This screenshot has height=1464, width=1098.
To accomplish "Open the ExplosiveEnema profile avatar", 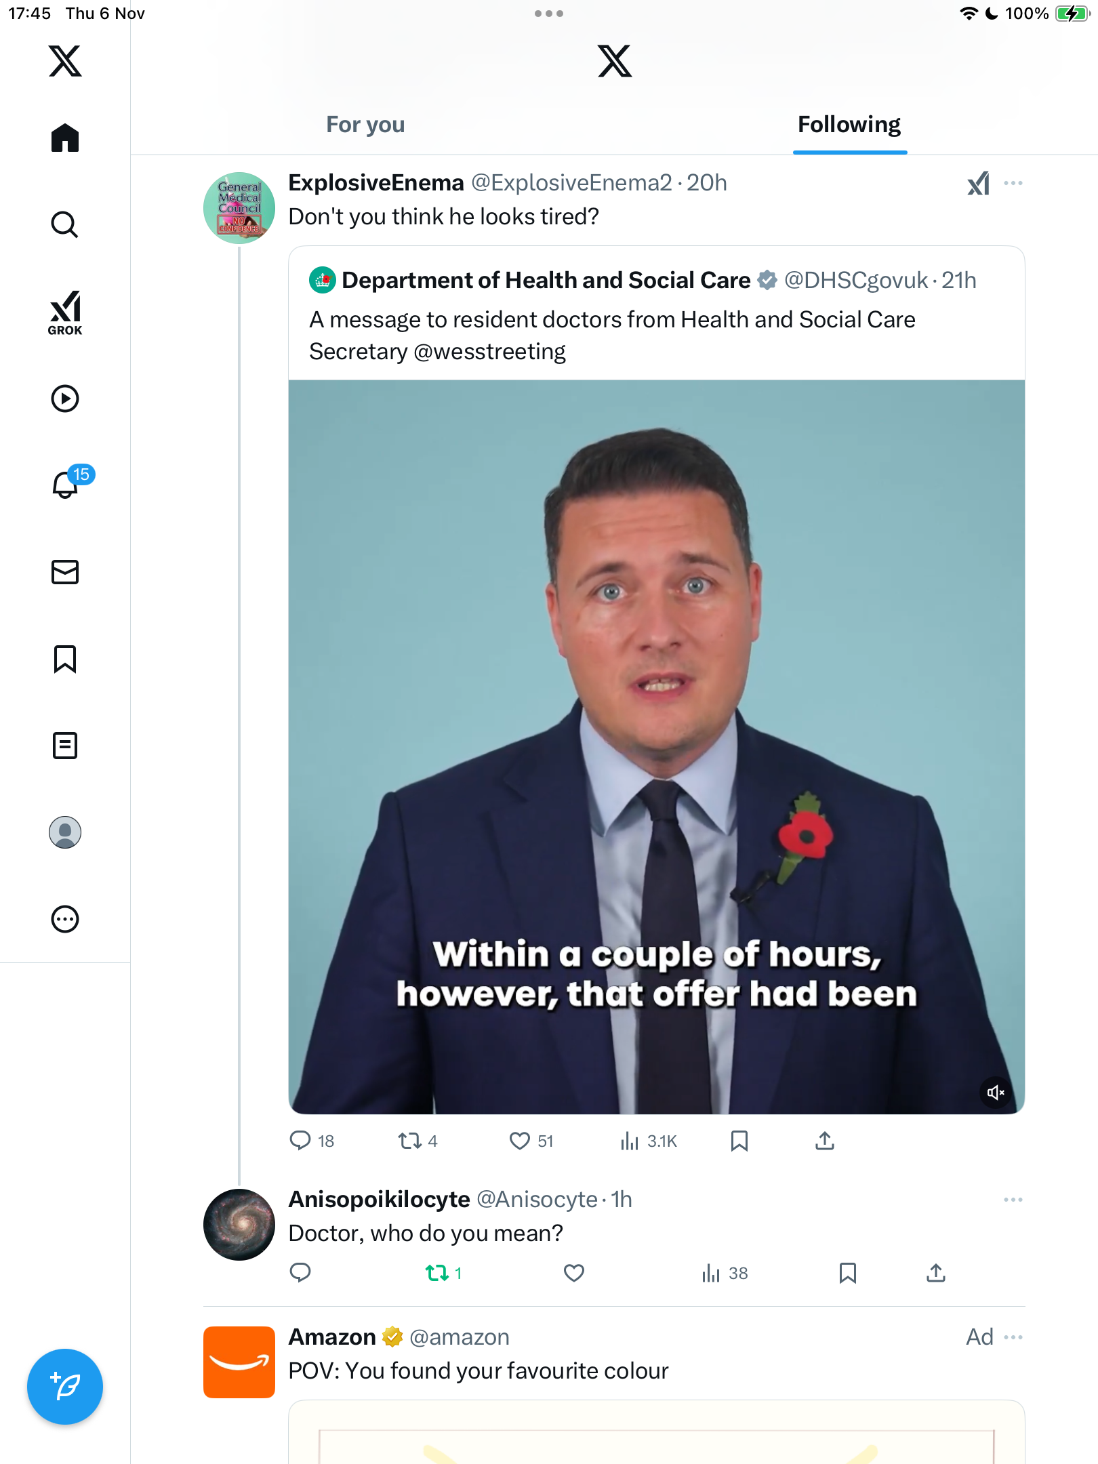I will (239, 208).
